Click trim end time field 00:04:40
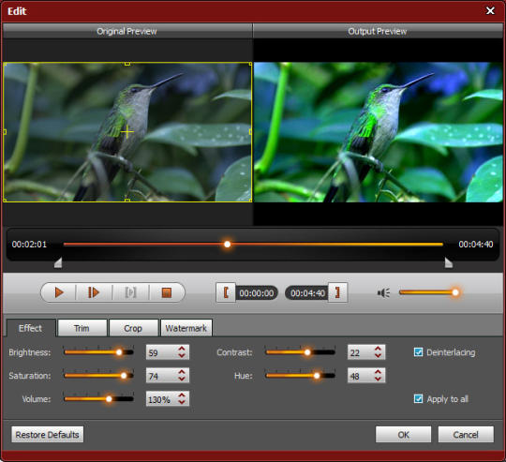 click(x=307, y=293)
